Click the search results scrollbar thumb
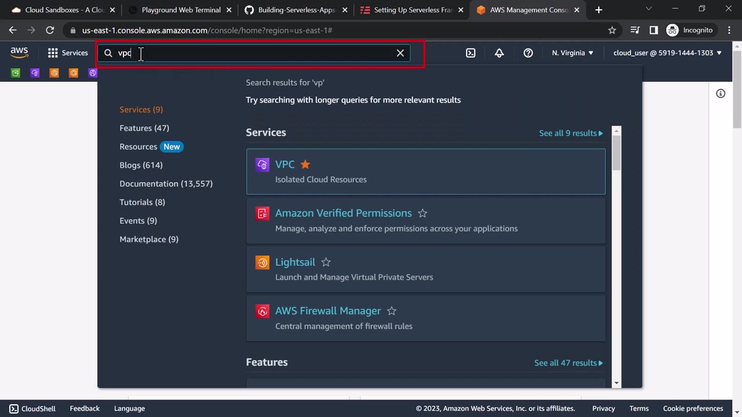Viewport: 742px width, 417px height. [616, 152]
